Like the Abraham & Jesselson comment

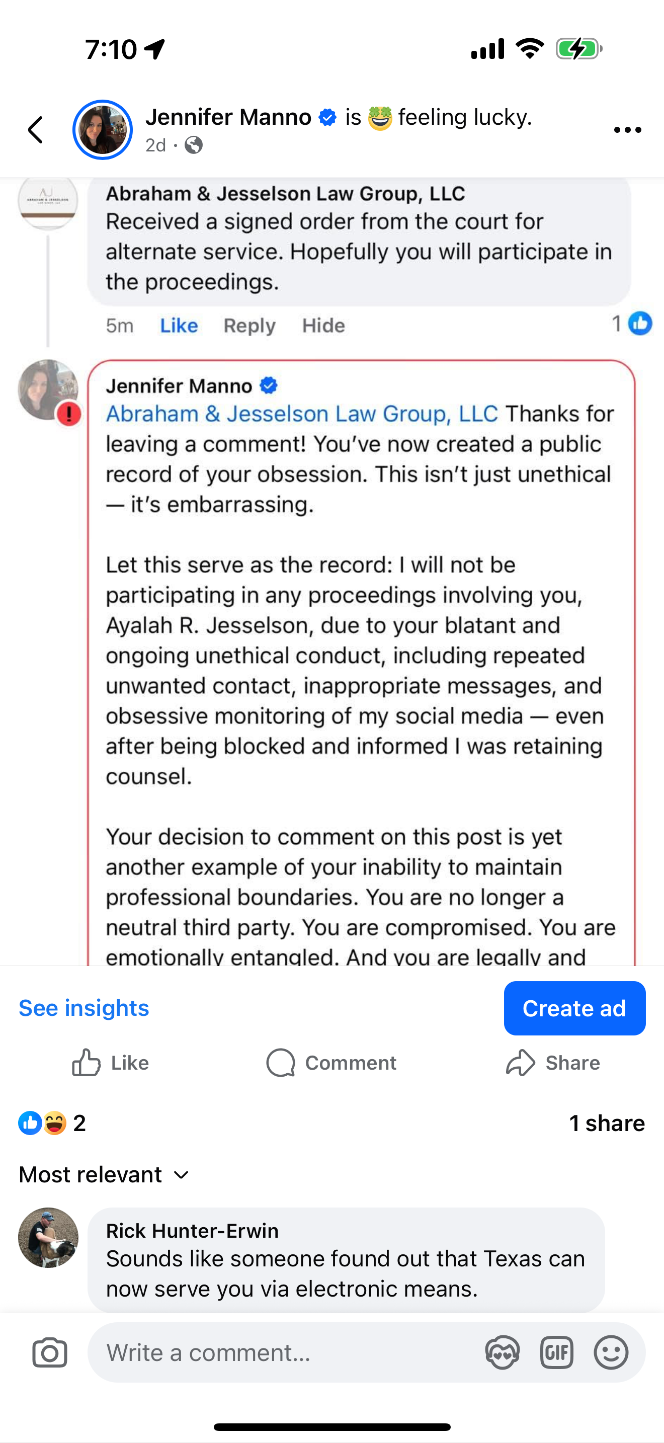pos(179,326)
